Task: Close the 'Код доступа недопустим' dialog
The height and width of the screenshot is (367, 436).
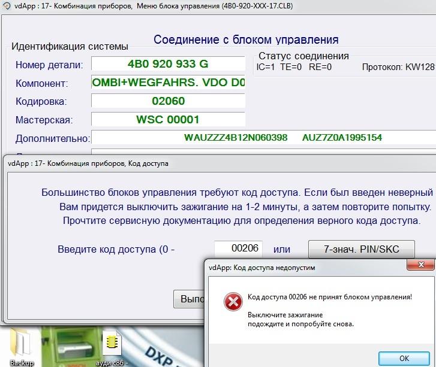Action: [x=420, y=265]
